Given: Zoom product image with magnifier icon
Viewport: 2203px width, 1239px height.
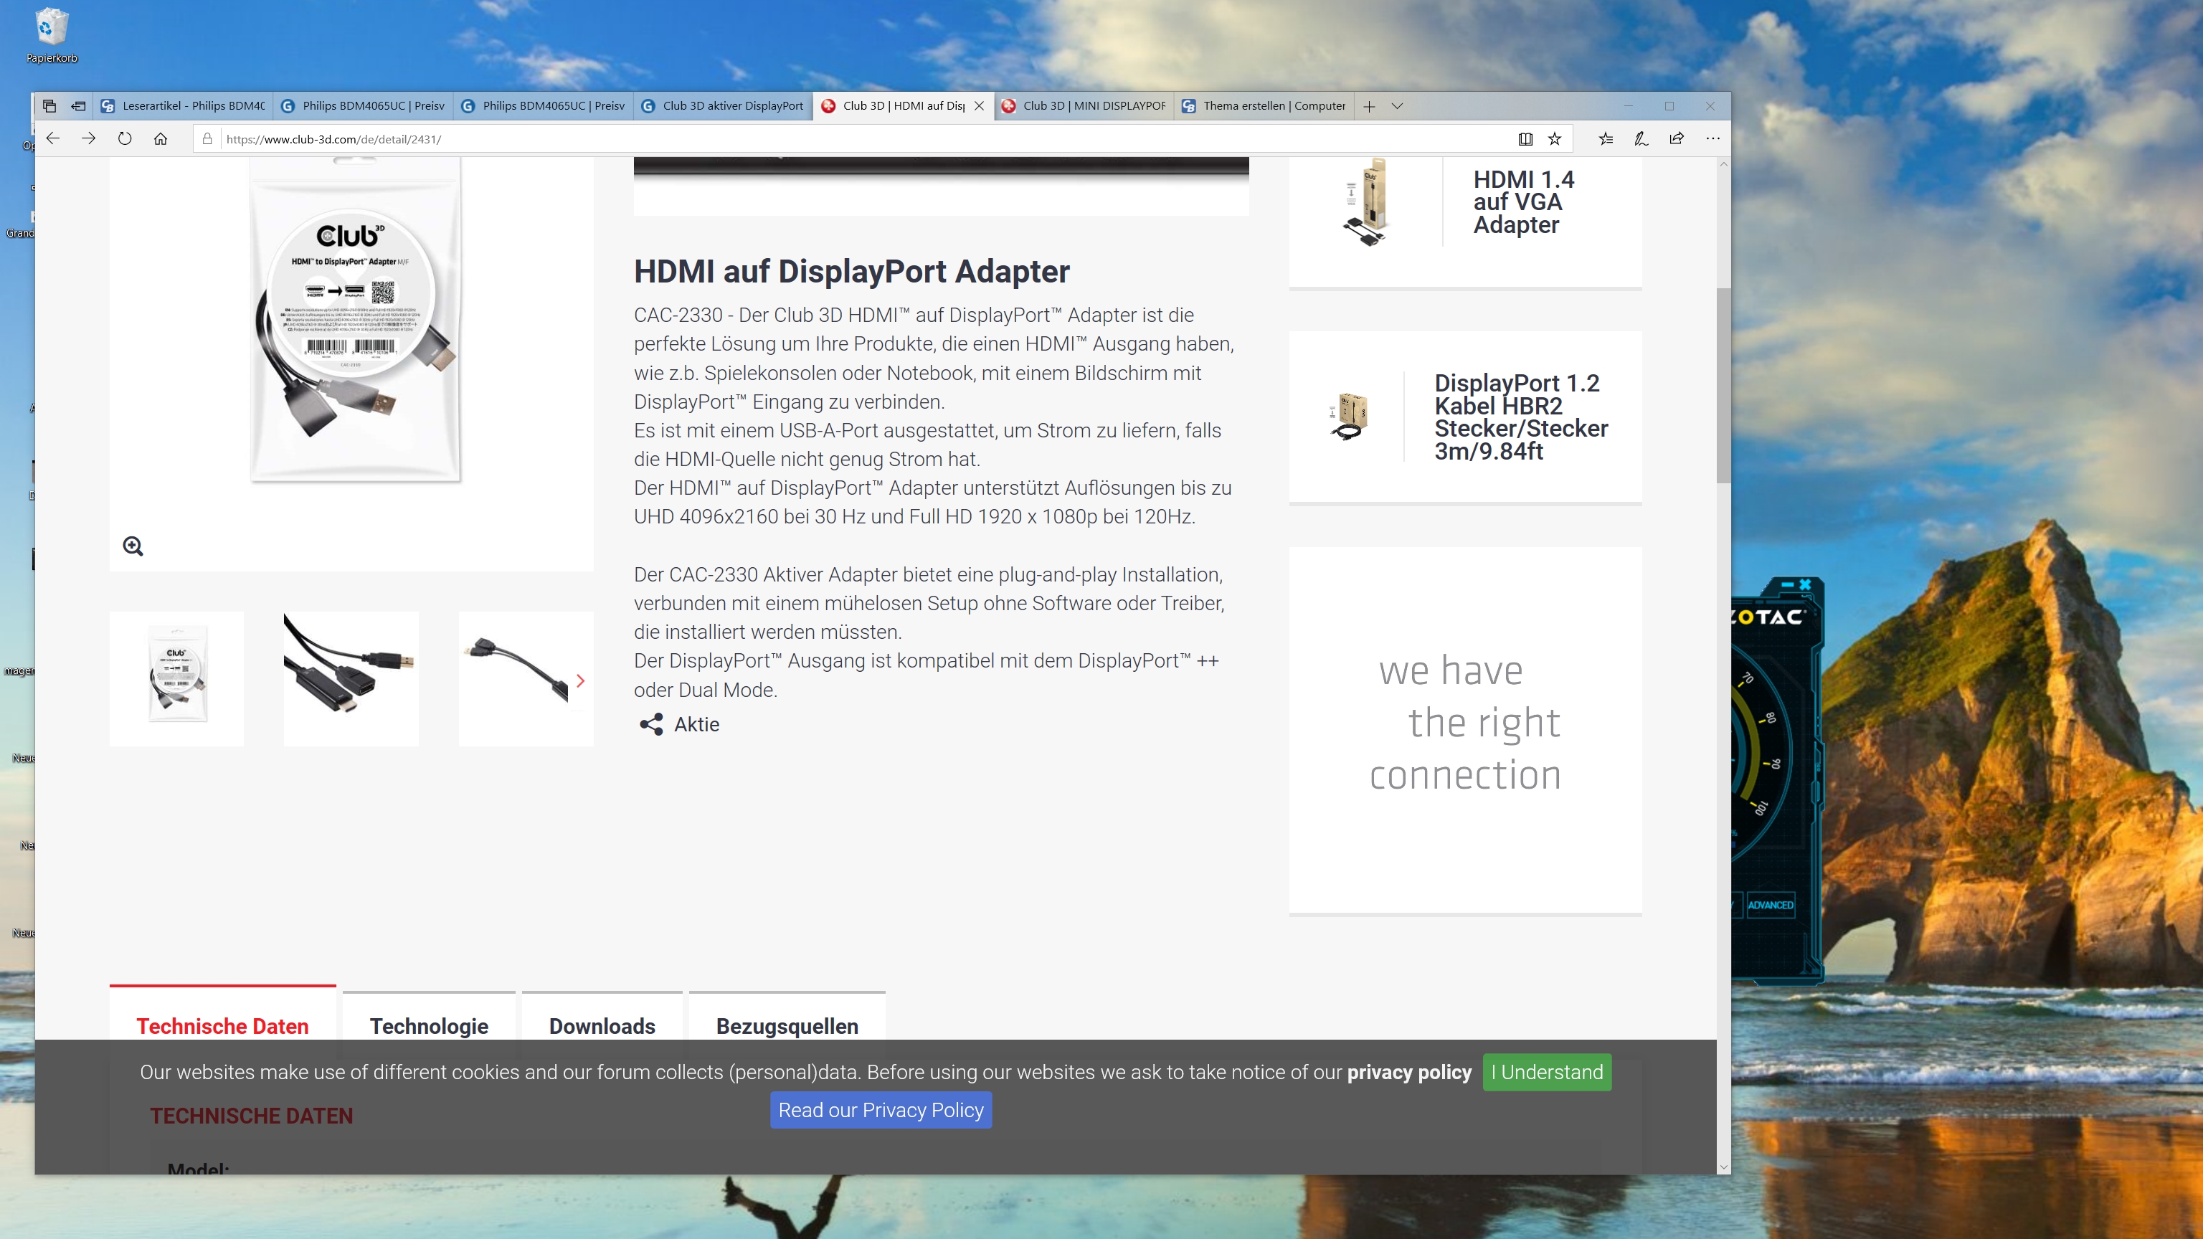Looking at the screenshot, I should point(133,546).
